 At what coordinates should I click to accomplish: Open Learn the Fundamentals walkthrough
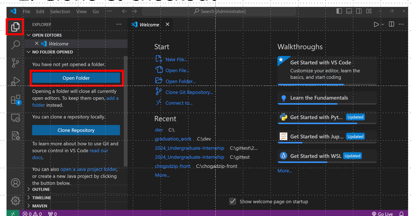point(327,98)
